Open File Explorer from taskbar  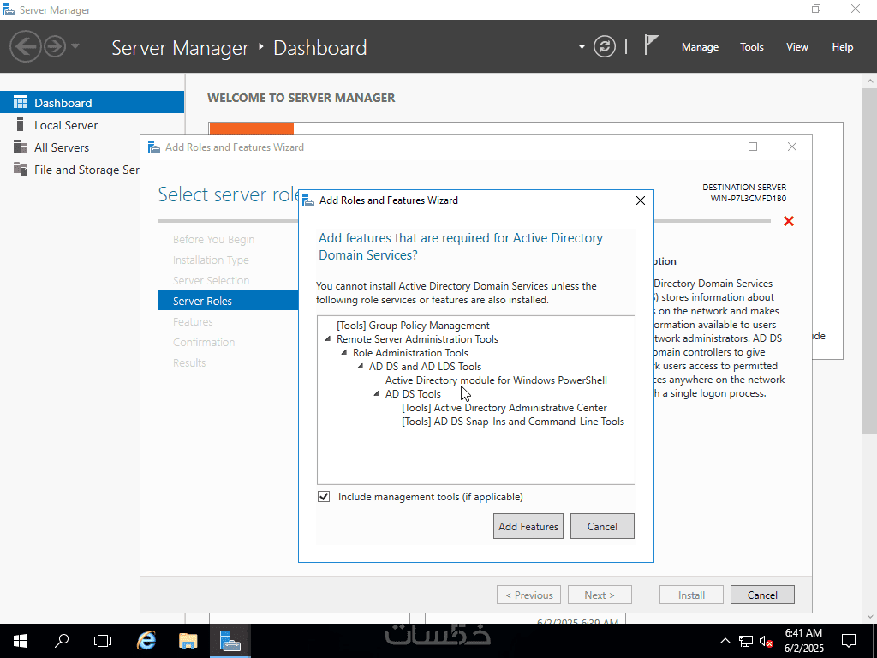coord(188,641)
